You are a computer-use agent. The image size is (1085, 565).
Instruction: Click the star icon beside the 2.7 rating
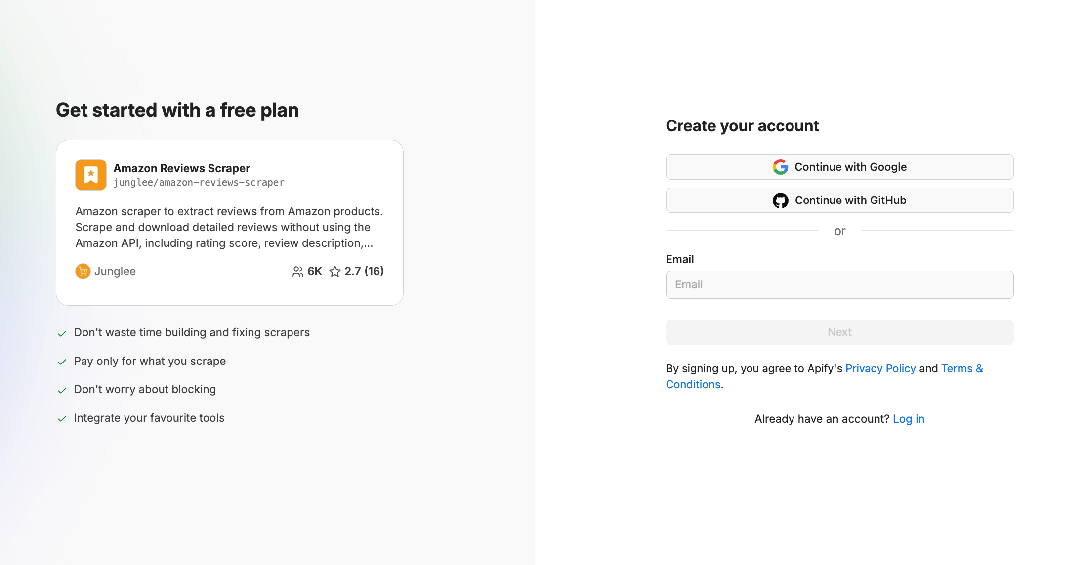pos(335,271)
